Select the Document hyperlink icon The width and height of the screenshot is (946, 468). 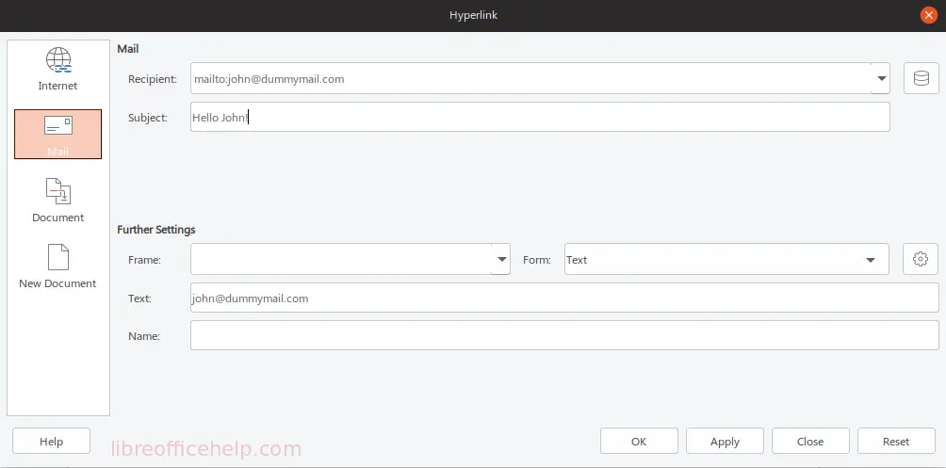point(57,192)
